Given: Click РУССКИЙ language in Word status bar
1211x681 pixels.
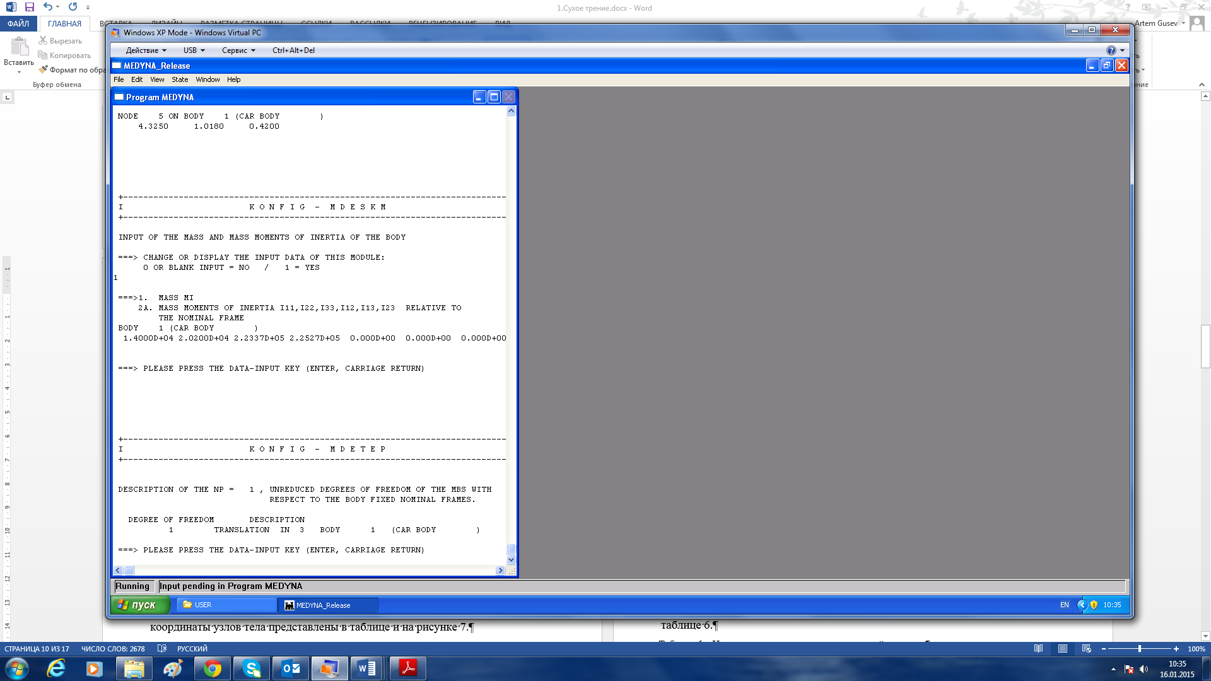Looking at the screenshot, I should (192, 648).
